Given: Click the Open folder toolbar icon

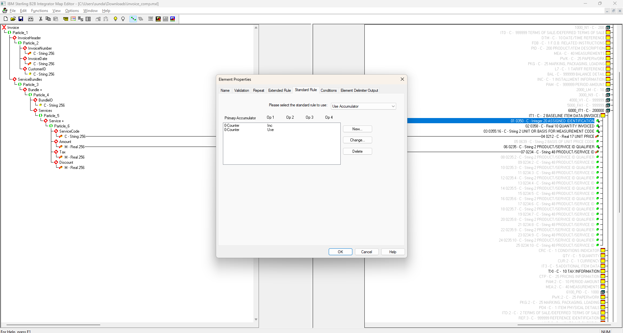Looking at the screenshot, I should click(x=13, y=19).
